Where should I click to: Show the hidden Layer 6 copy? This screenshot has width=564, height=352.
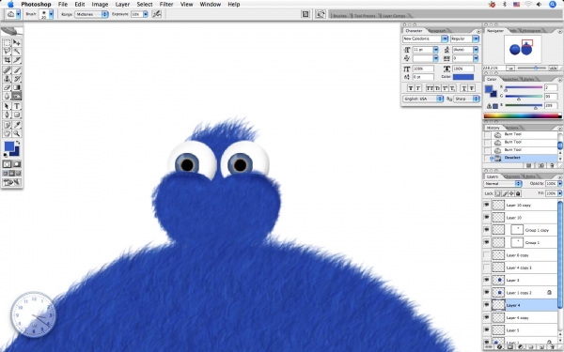tap(487, 255)
